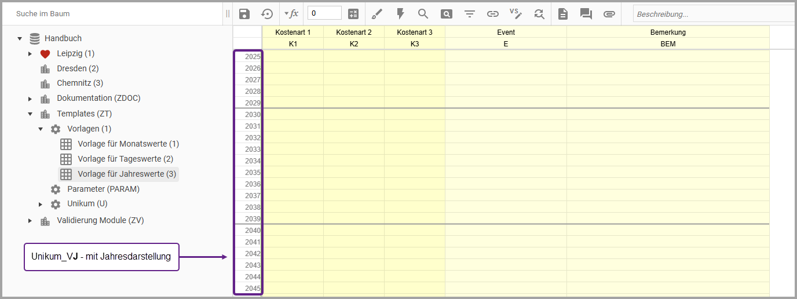Collapse the Handbuch root node
The width and height of the screenshot is (797, 299).
20,39
